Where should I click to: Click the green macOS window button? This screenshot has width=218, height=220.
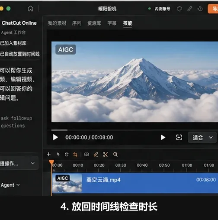tap(9, 9)
